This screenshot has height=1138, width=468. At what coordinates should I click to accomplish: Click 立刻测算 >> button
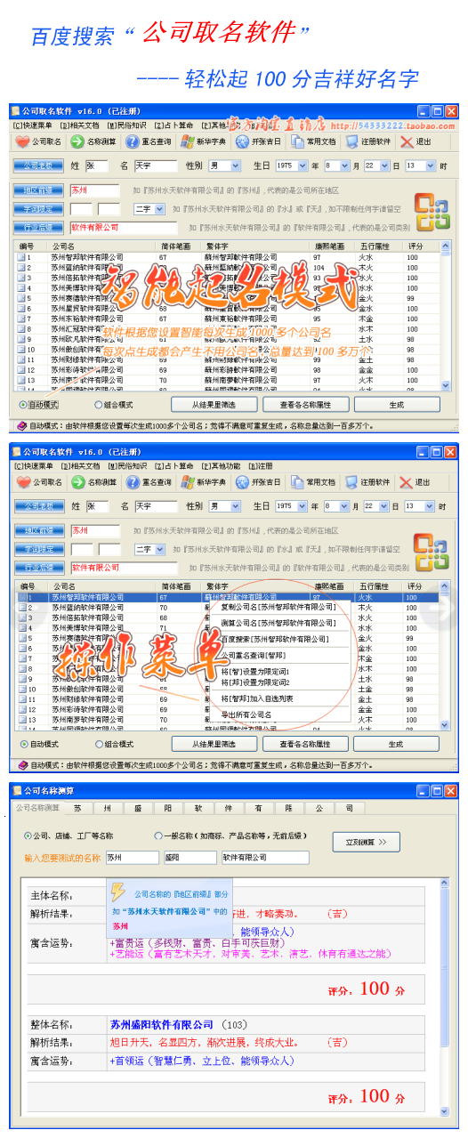click(367, 842)
